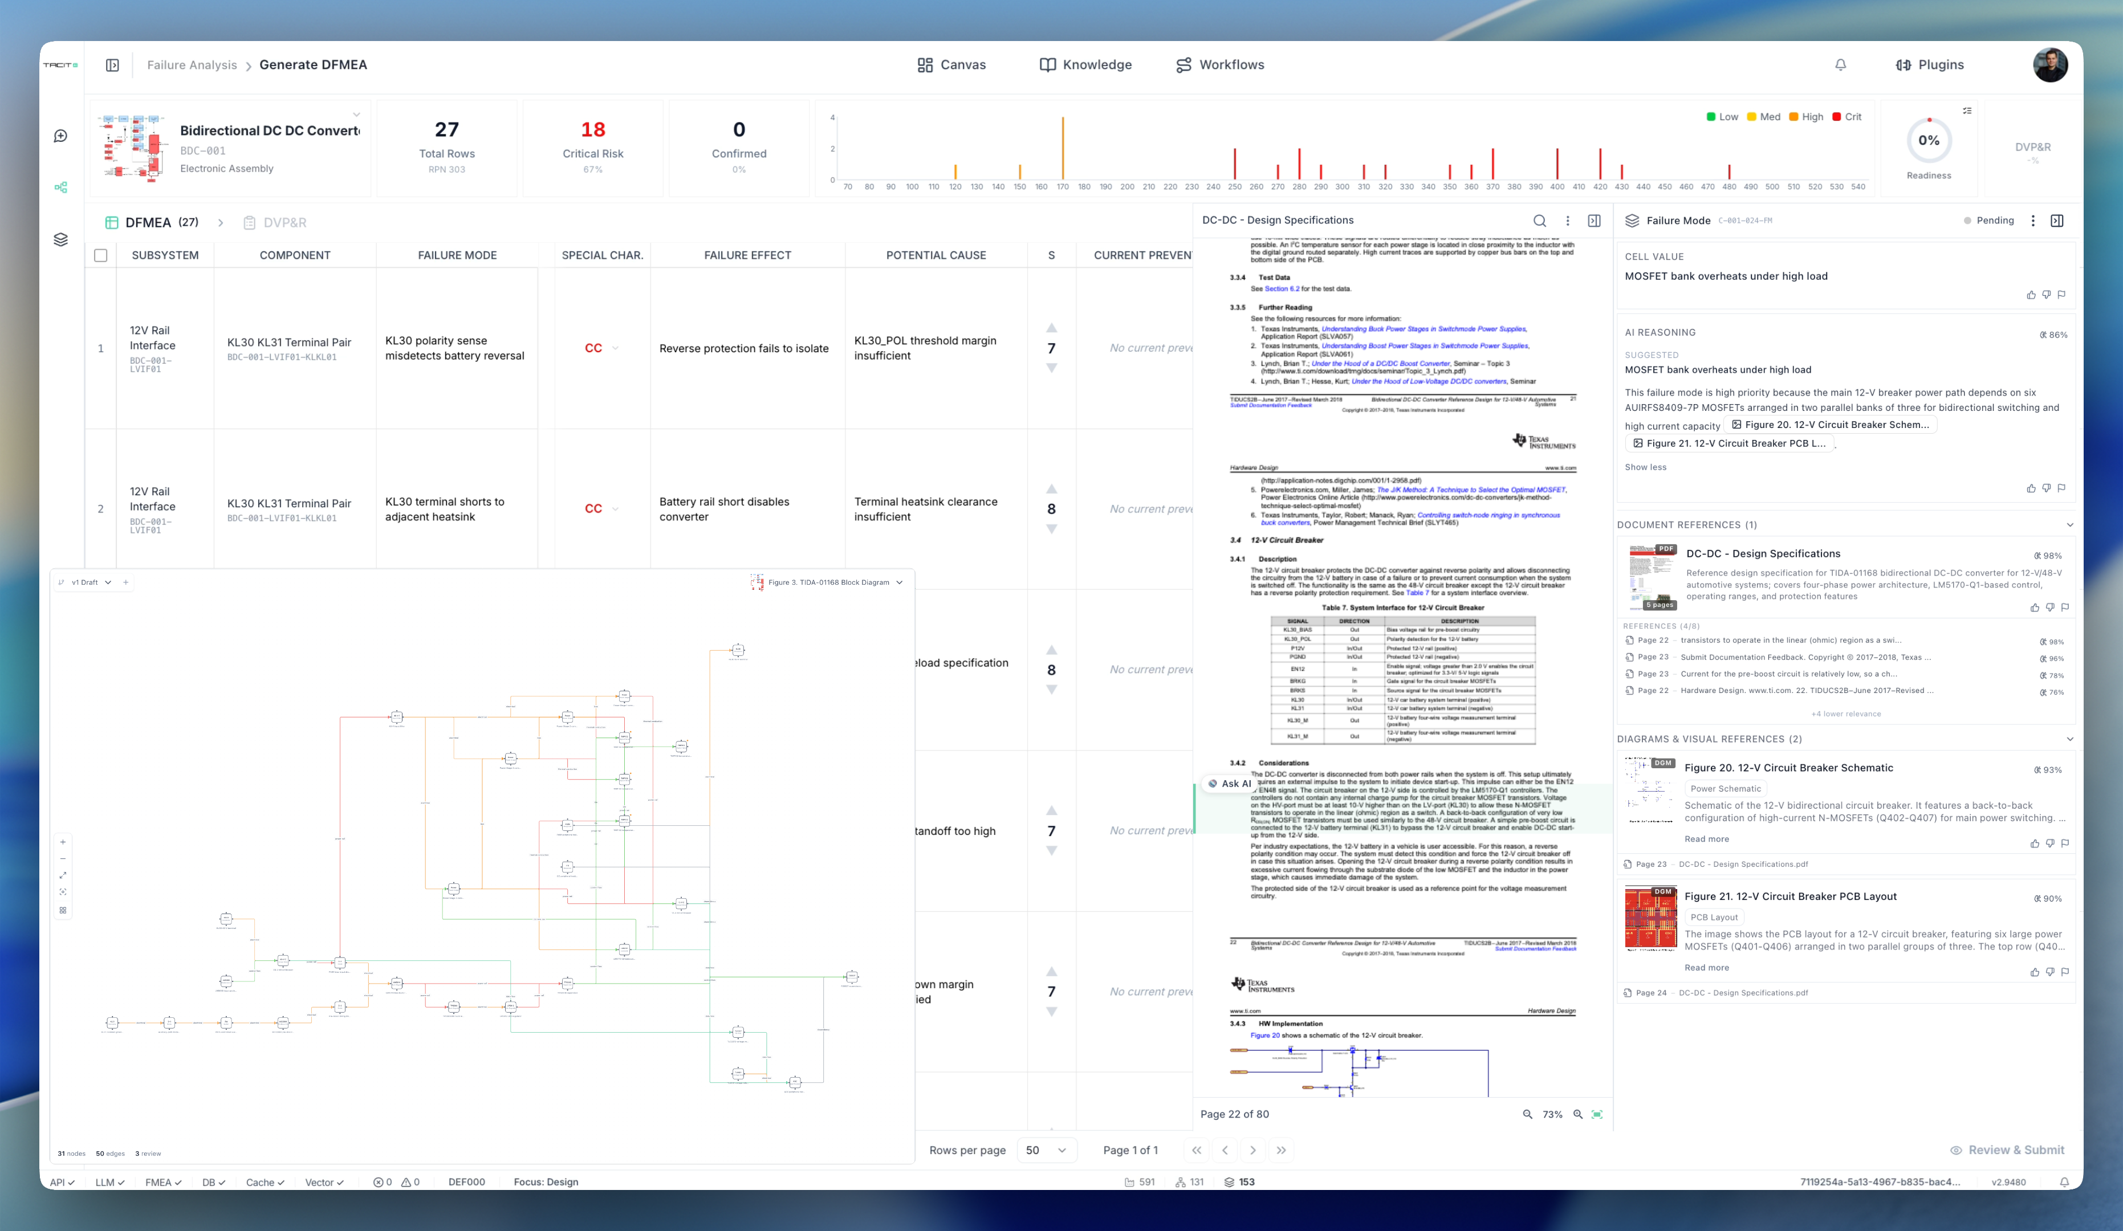Decrease severity for row 2
Image resolution: width=2123 pixels, height=1231 pixels.
tap(1051, 529)
